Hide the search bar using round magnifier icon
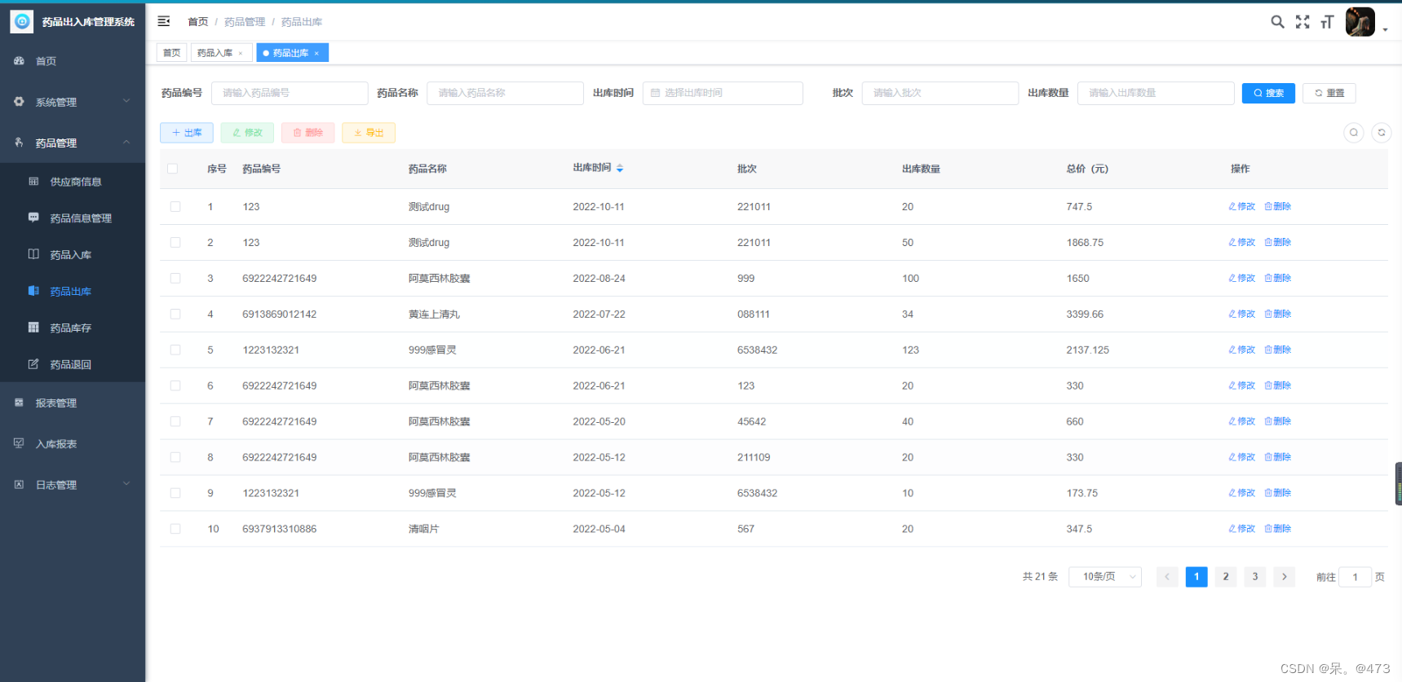 (1354, 133)
